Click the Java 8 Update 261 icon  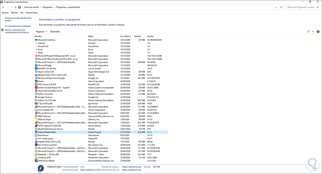click(x=36, y=110)
